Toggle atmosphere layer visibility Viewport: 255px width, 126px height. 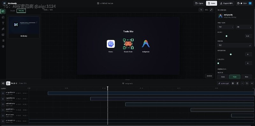[x=3, y=121]
